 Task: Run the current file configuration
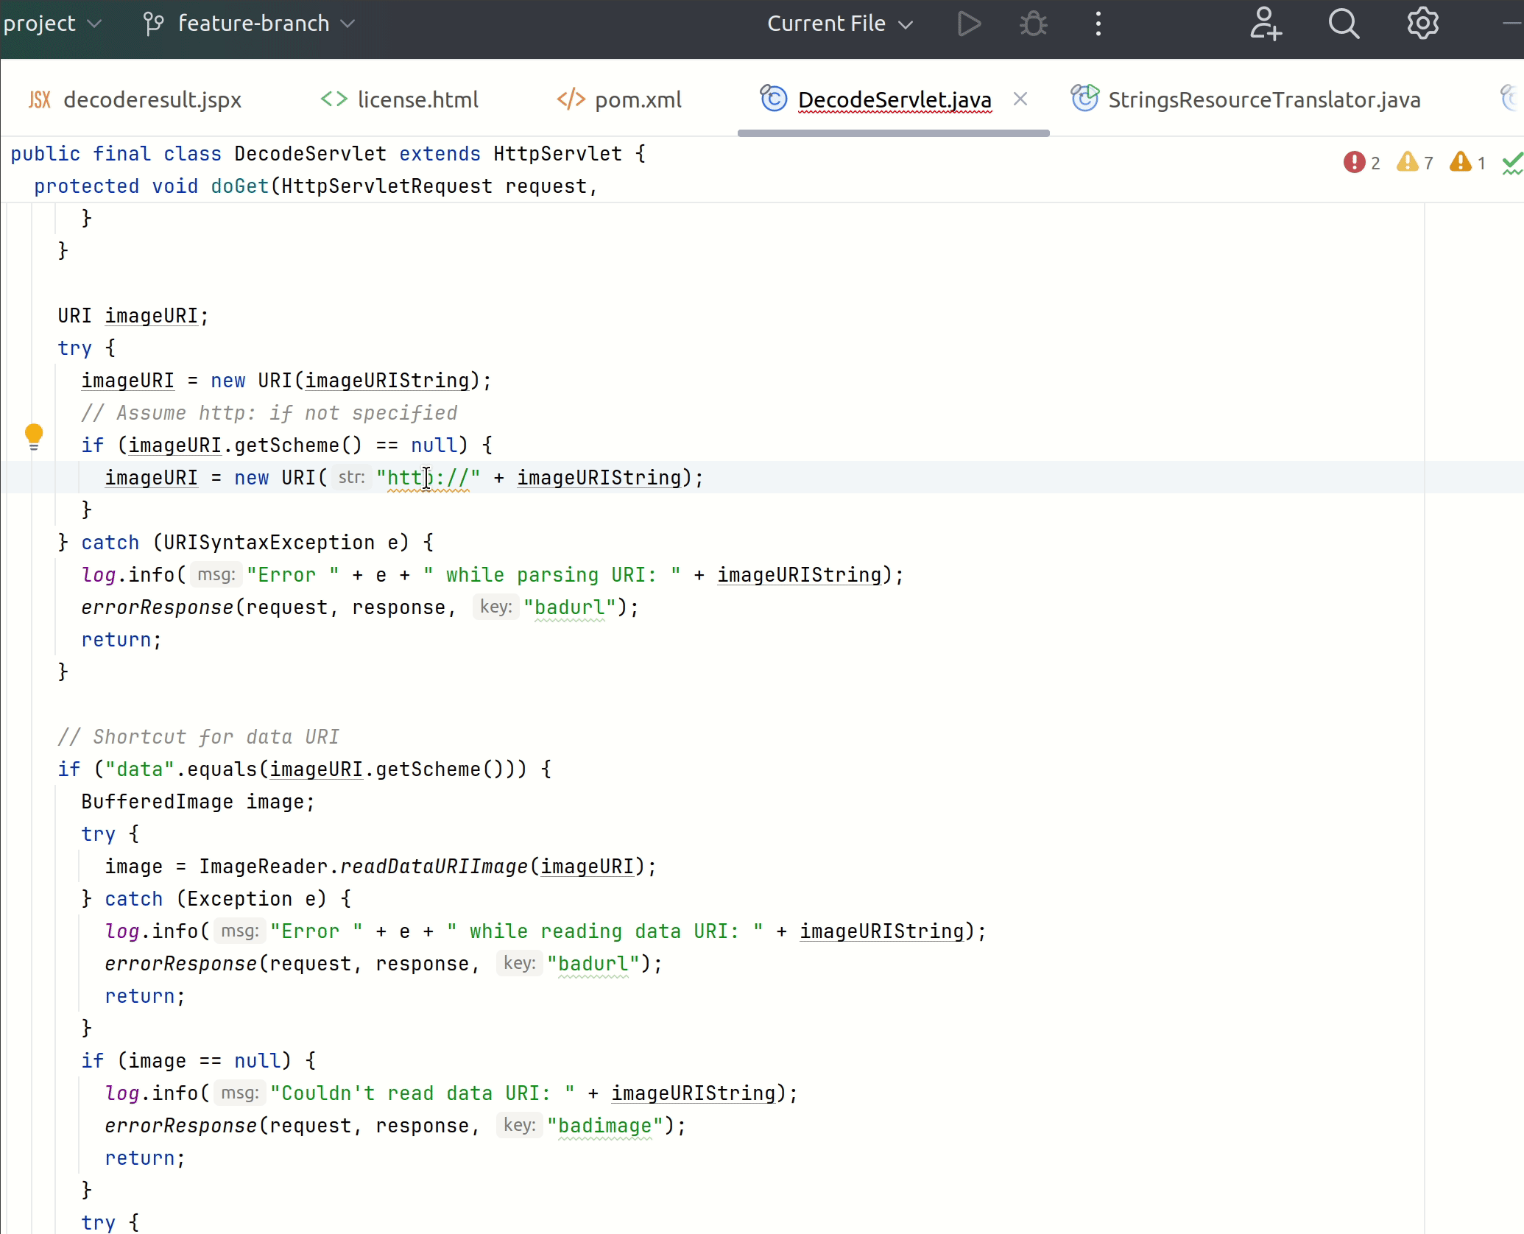968,23
